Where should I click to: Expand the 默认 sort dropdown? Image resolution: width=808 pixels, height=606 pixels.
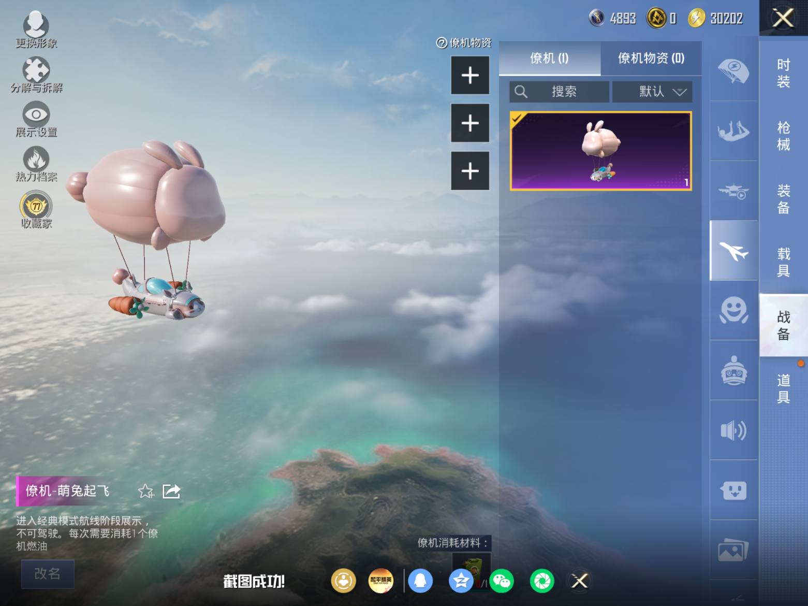pyautogui.click(x=652, y=92)
